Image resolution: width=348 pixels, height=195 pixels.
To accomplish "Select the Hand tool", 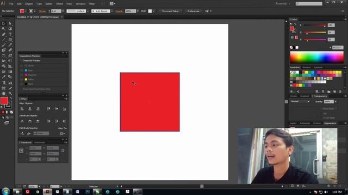I will tap(4, 93).
